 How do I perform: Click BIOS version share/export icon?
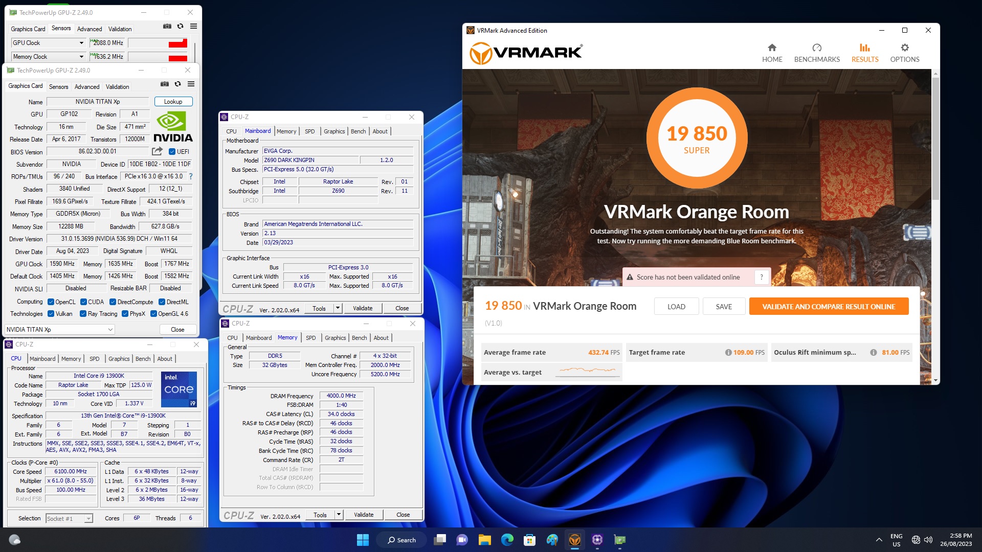(157, 151)
